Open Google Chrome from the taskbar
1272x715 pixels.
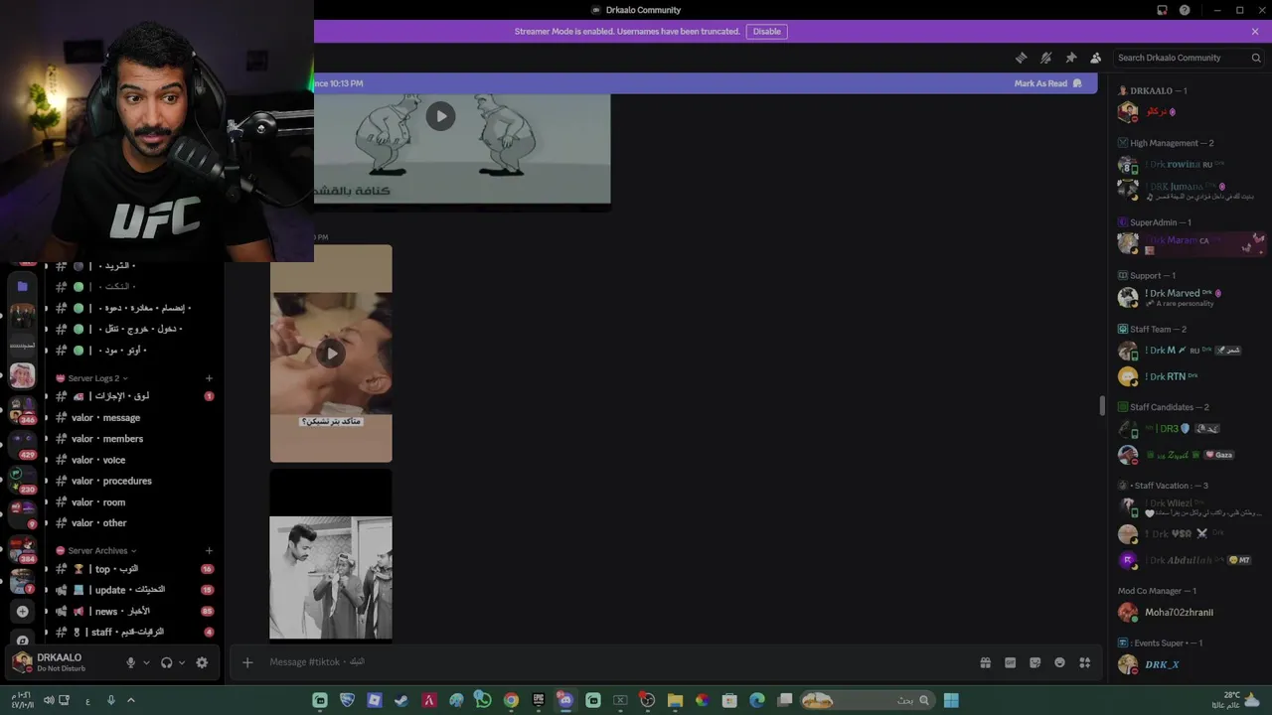click(511, 700)
